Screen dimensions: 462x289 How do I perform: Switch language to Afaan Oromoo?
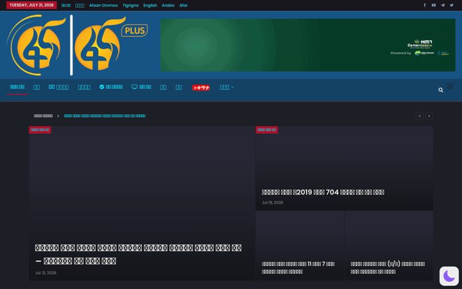click(103, 5)
